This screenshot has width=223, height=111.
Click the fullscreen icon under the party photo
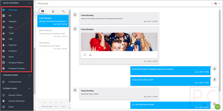[85, 55]
